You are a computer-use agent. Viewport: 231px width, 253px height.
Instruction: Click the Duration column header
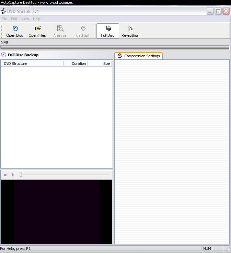click(76, 64)
